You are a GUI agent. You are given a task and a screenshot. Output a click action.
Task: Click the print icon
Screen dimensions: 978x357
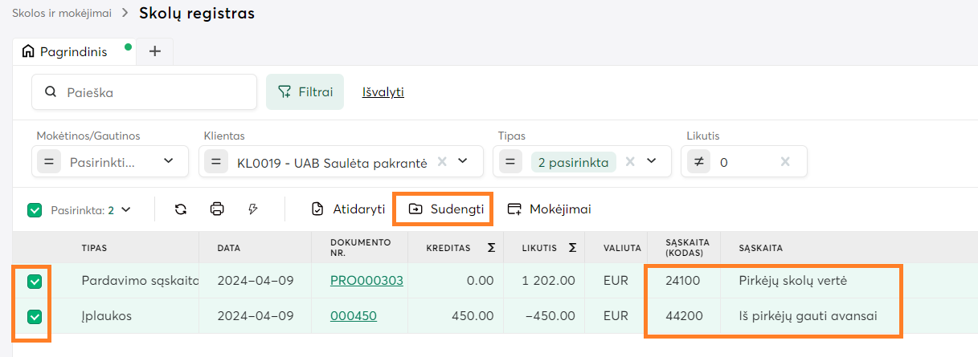coord(217,209)
